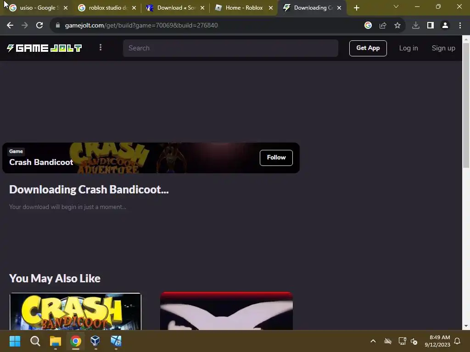Show hidden system tray icons
Viewport: 470px width, 352px height.
(x=373, y=341)
